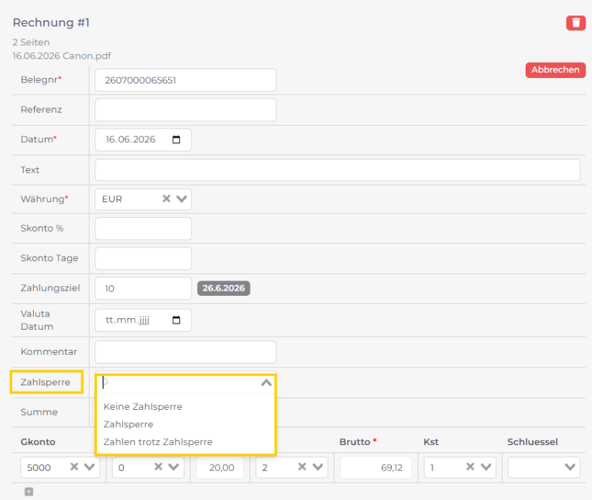This screenshot has height=500, width=592.
Task: Click the 'Rechnung #1' heading
Action: pos(51,22)
